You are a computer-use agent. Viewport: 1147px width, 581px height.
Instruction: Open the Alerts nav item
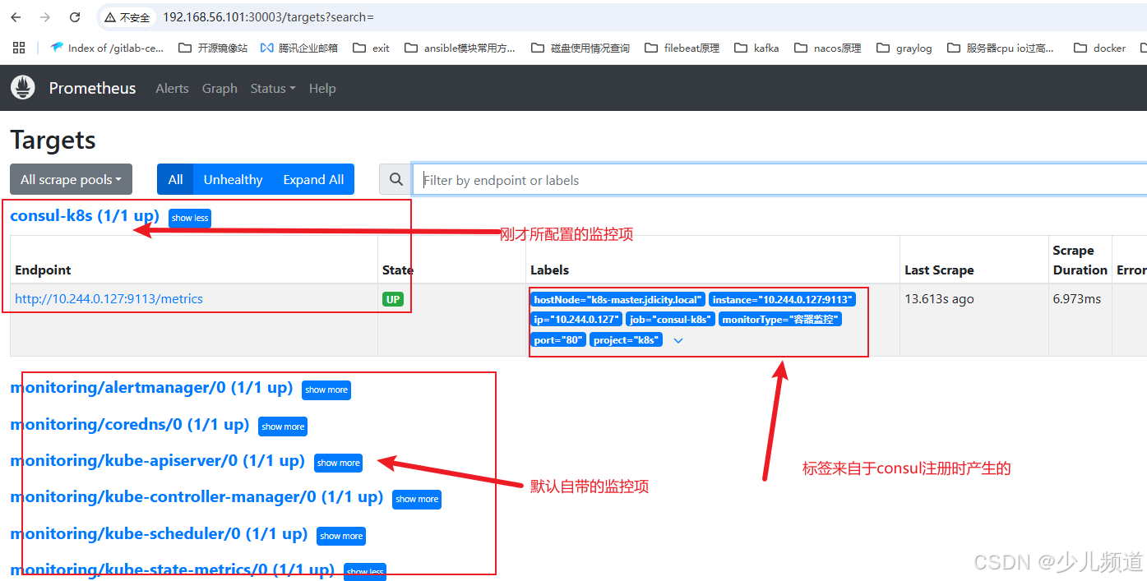pyautogui.click(x=172, y=88)
